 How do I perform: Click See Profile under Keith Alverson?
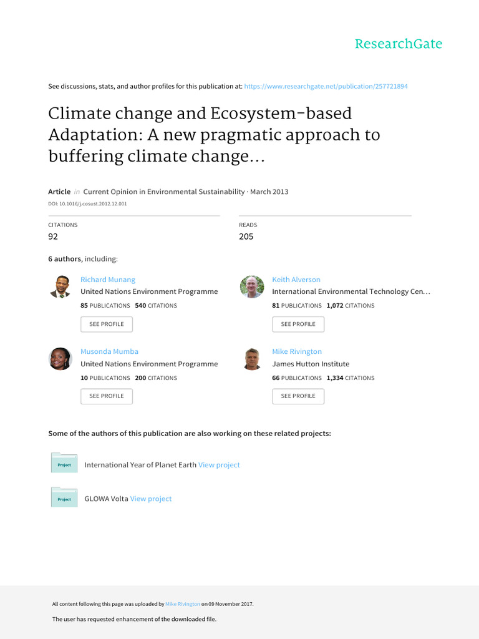tap(298, 324)
